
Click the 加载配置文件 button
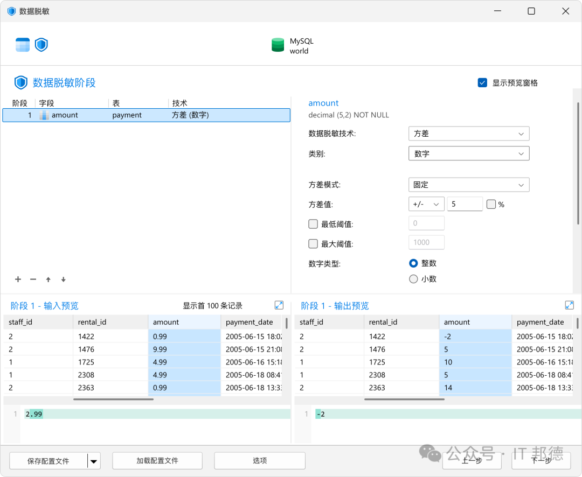coord(157,461)
